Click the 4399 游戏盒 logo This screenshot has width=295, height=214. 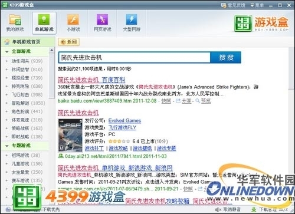tap(261, 24)
